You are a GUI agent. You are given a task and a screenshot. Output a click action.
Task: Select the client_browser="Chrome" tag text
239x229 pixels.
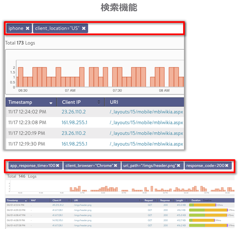89,165
